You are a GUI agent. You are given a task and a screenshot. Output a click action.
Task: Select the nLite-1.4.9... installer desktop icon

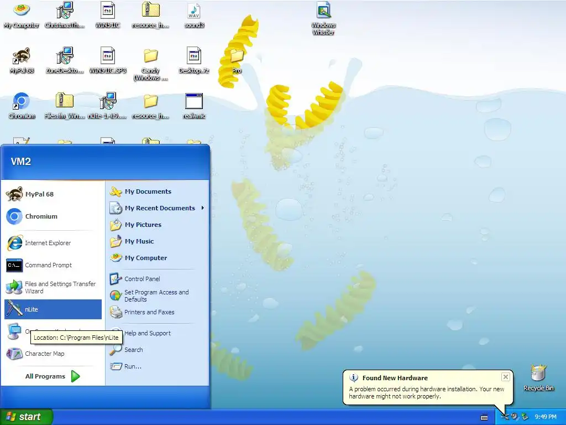click(108, 106)
